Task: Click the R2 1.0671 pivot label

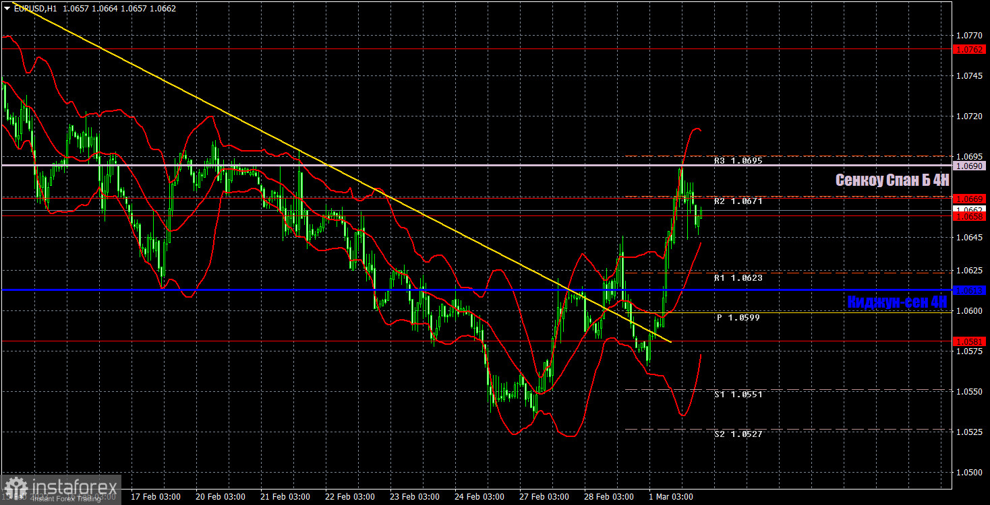Action: (x=738, y=201)
